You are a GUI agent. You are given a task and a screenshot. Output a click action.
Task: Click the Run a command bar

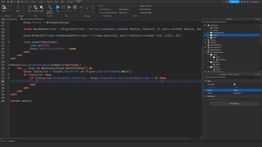[130, 141]
